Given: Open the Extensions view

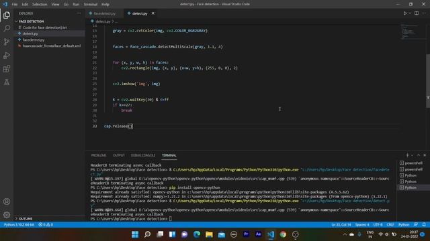Looking at the screenshot, I should tap(7, 69).
